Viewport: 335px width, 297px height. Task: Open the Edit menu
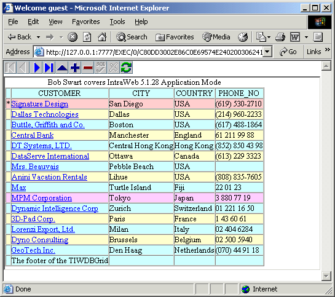click(x=33, y=22)
